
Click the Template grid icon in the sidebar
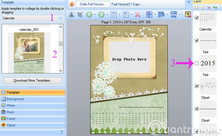3,92
